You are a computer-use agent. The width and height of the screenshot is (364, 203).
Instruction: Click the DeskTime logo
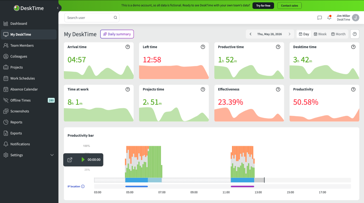[x=29, y=8]
